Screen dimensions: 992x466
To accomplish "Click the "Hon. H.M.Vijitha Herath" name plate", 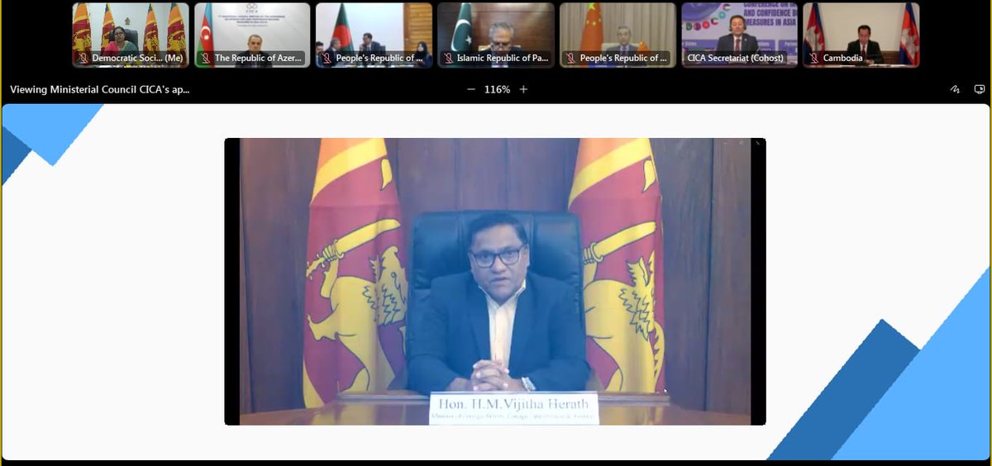I will [513, 407].
